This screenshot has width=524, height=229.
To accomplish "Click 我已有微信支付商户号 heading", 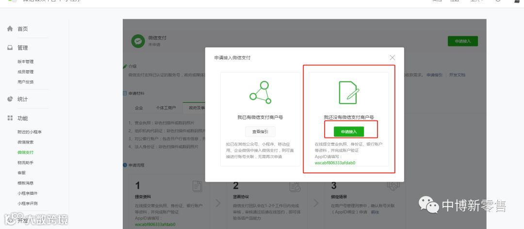I will tap(261, 117).
